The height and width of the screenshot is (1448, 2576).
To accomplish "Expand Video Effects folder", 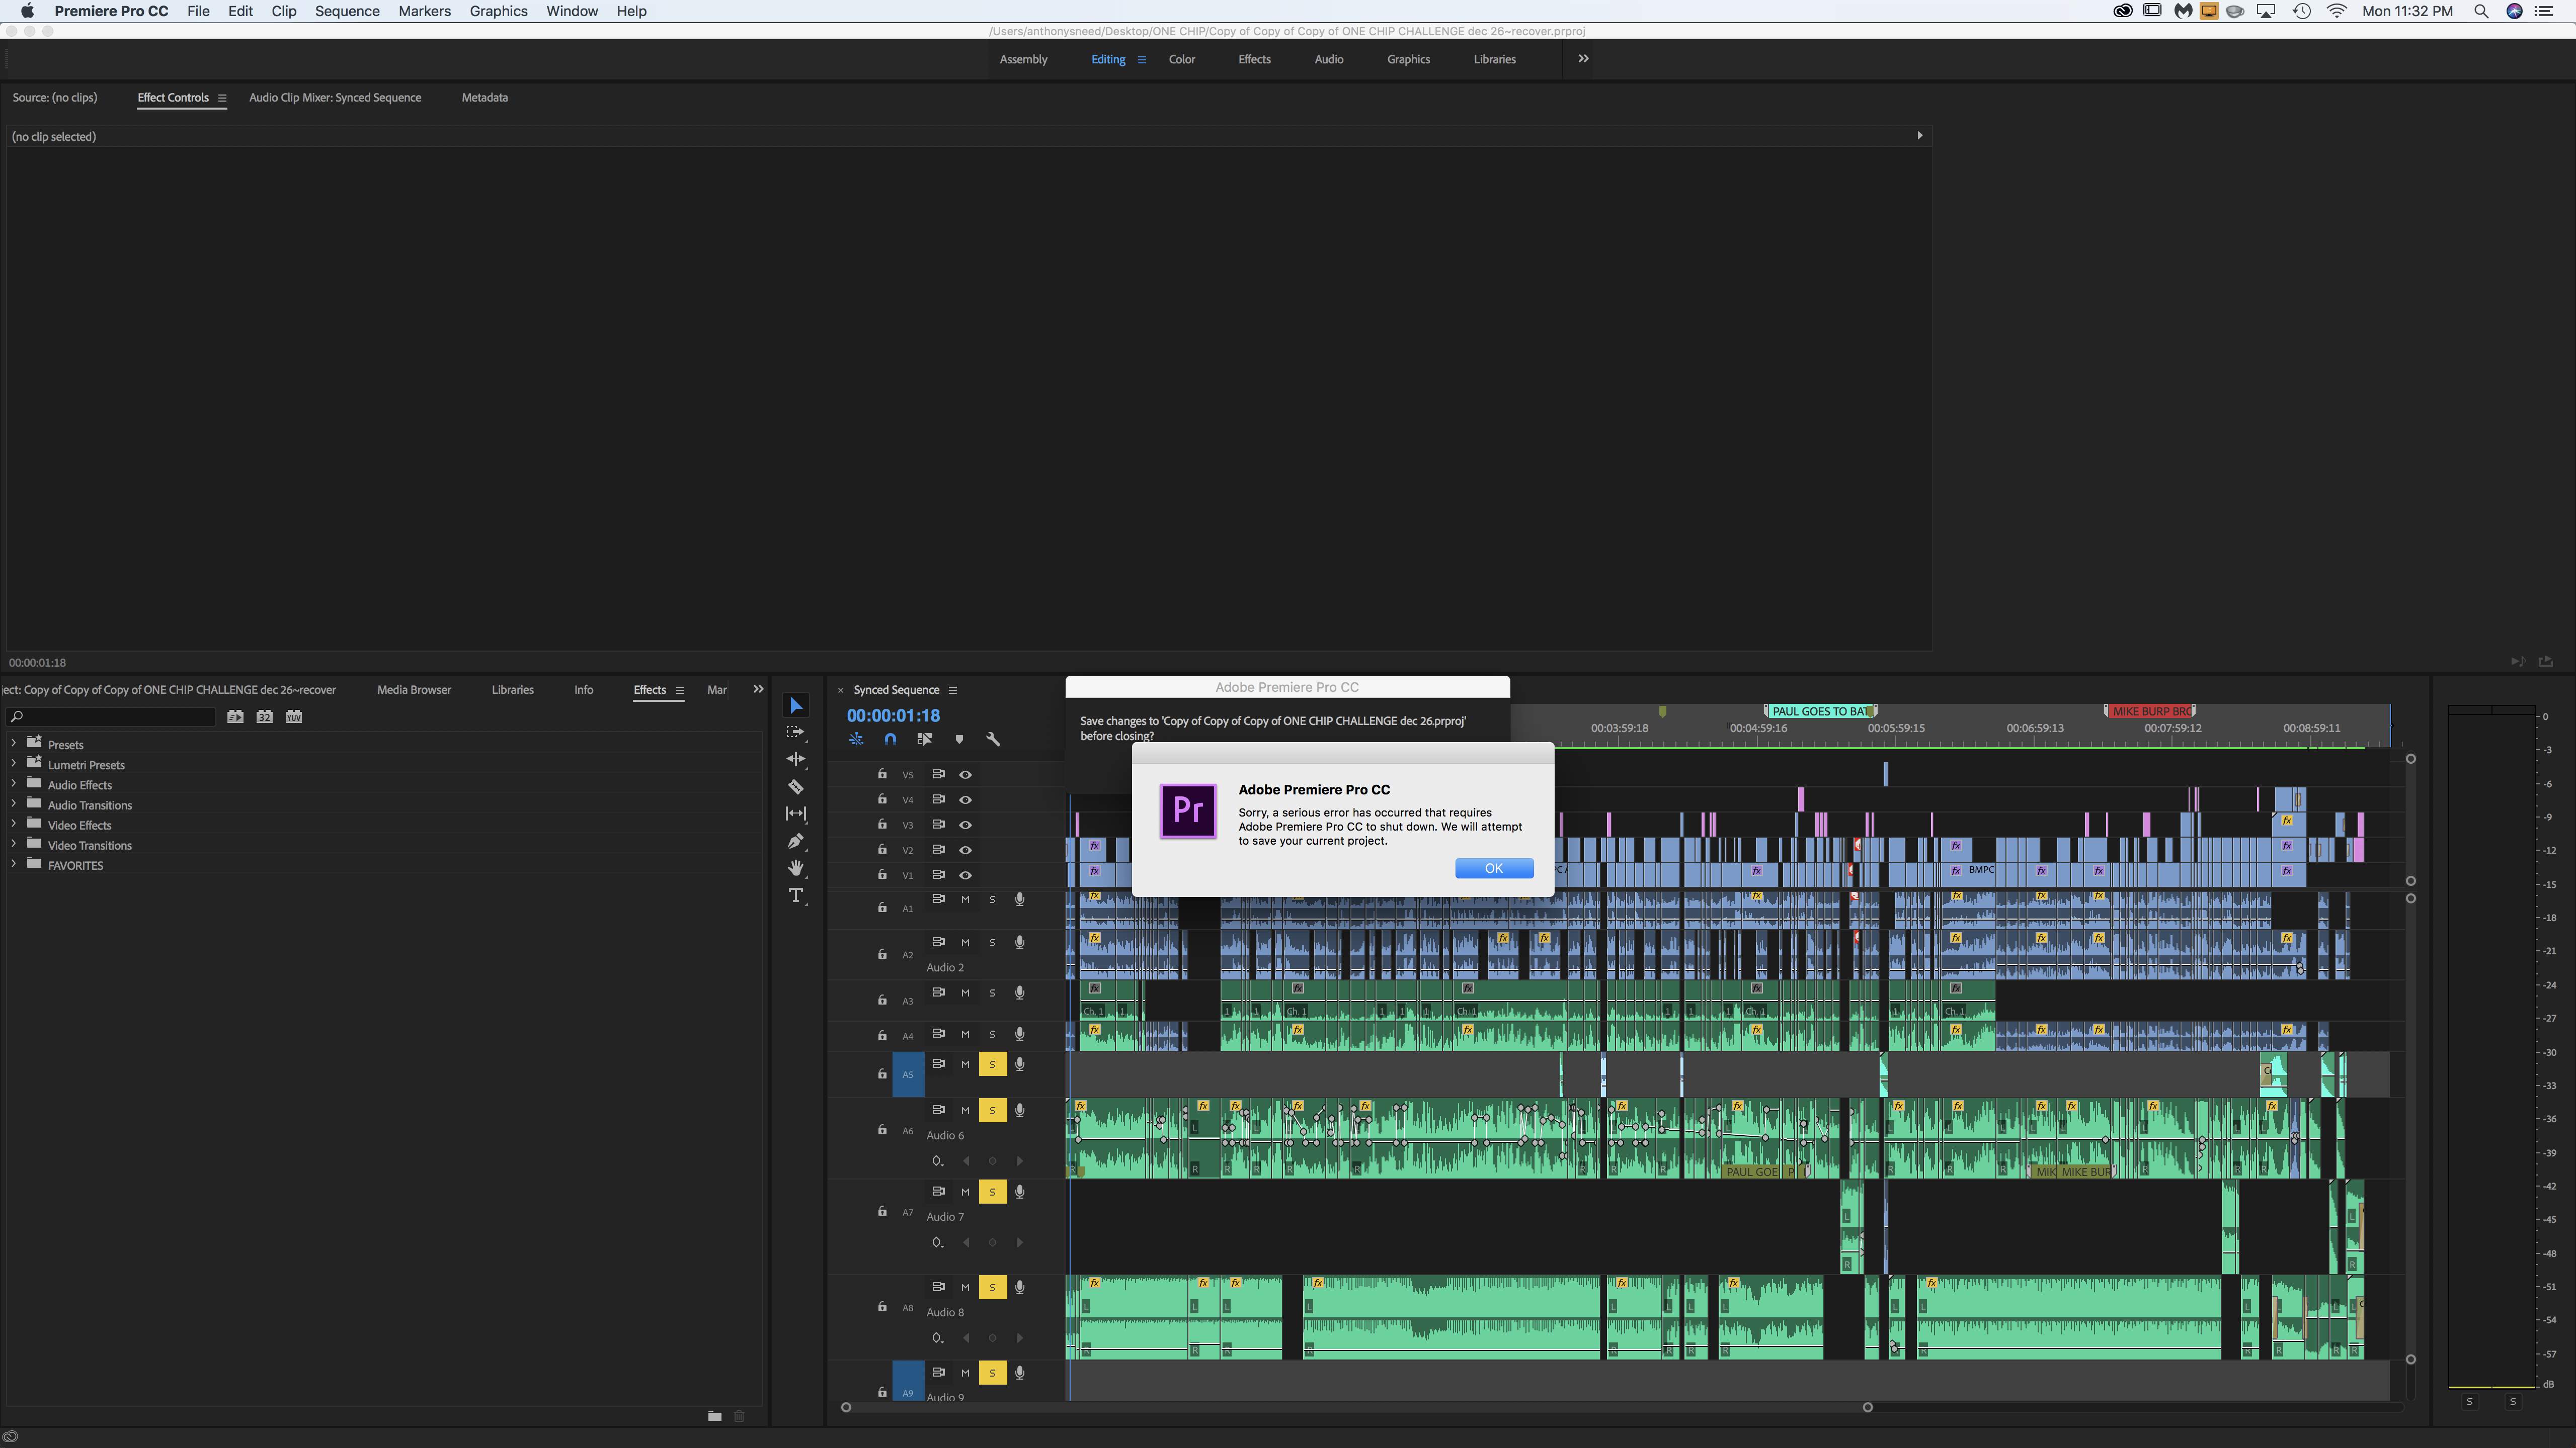I will pos(13,824).
